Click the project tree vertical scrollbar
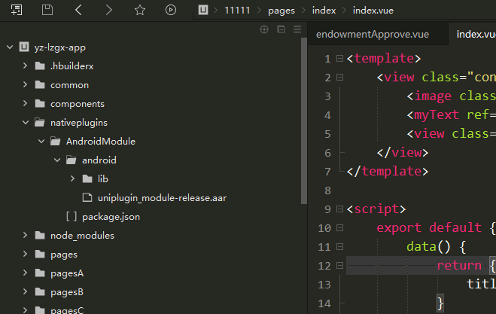The image size is (496, 314). [304, 121]
